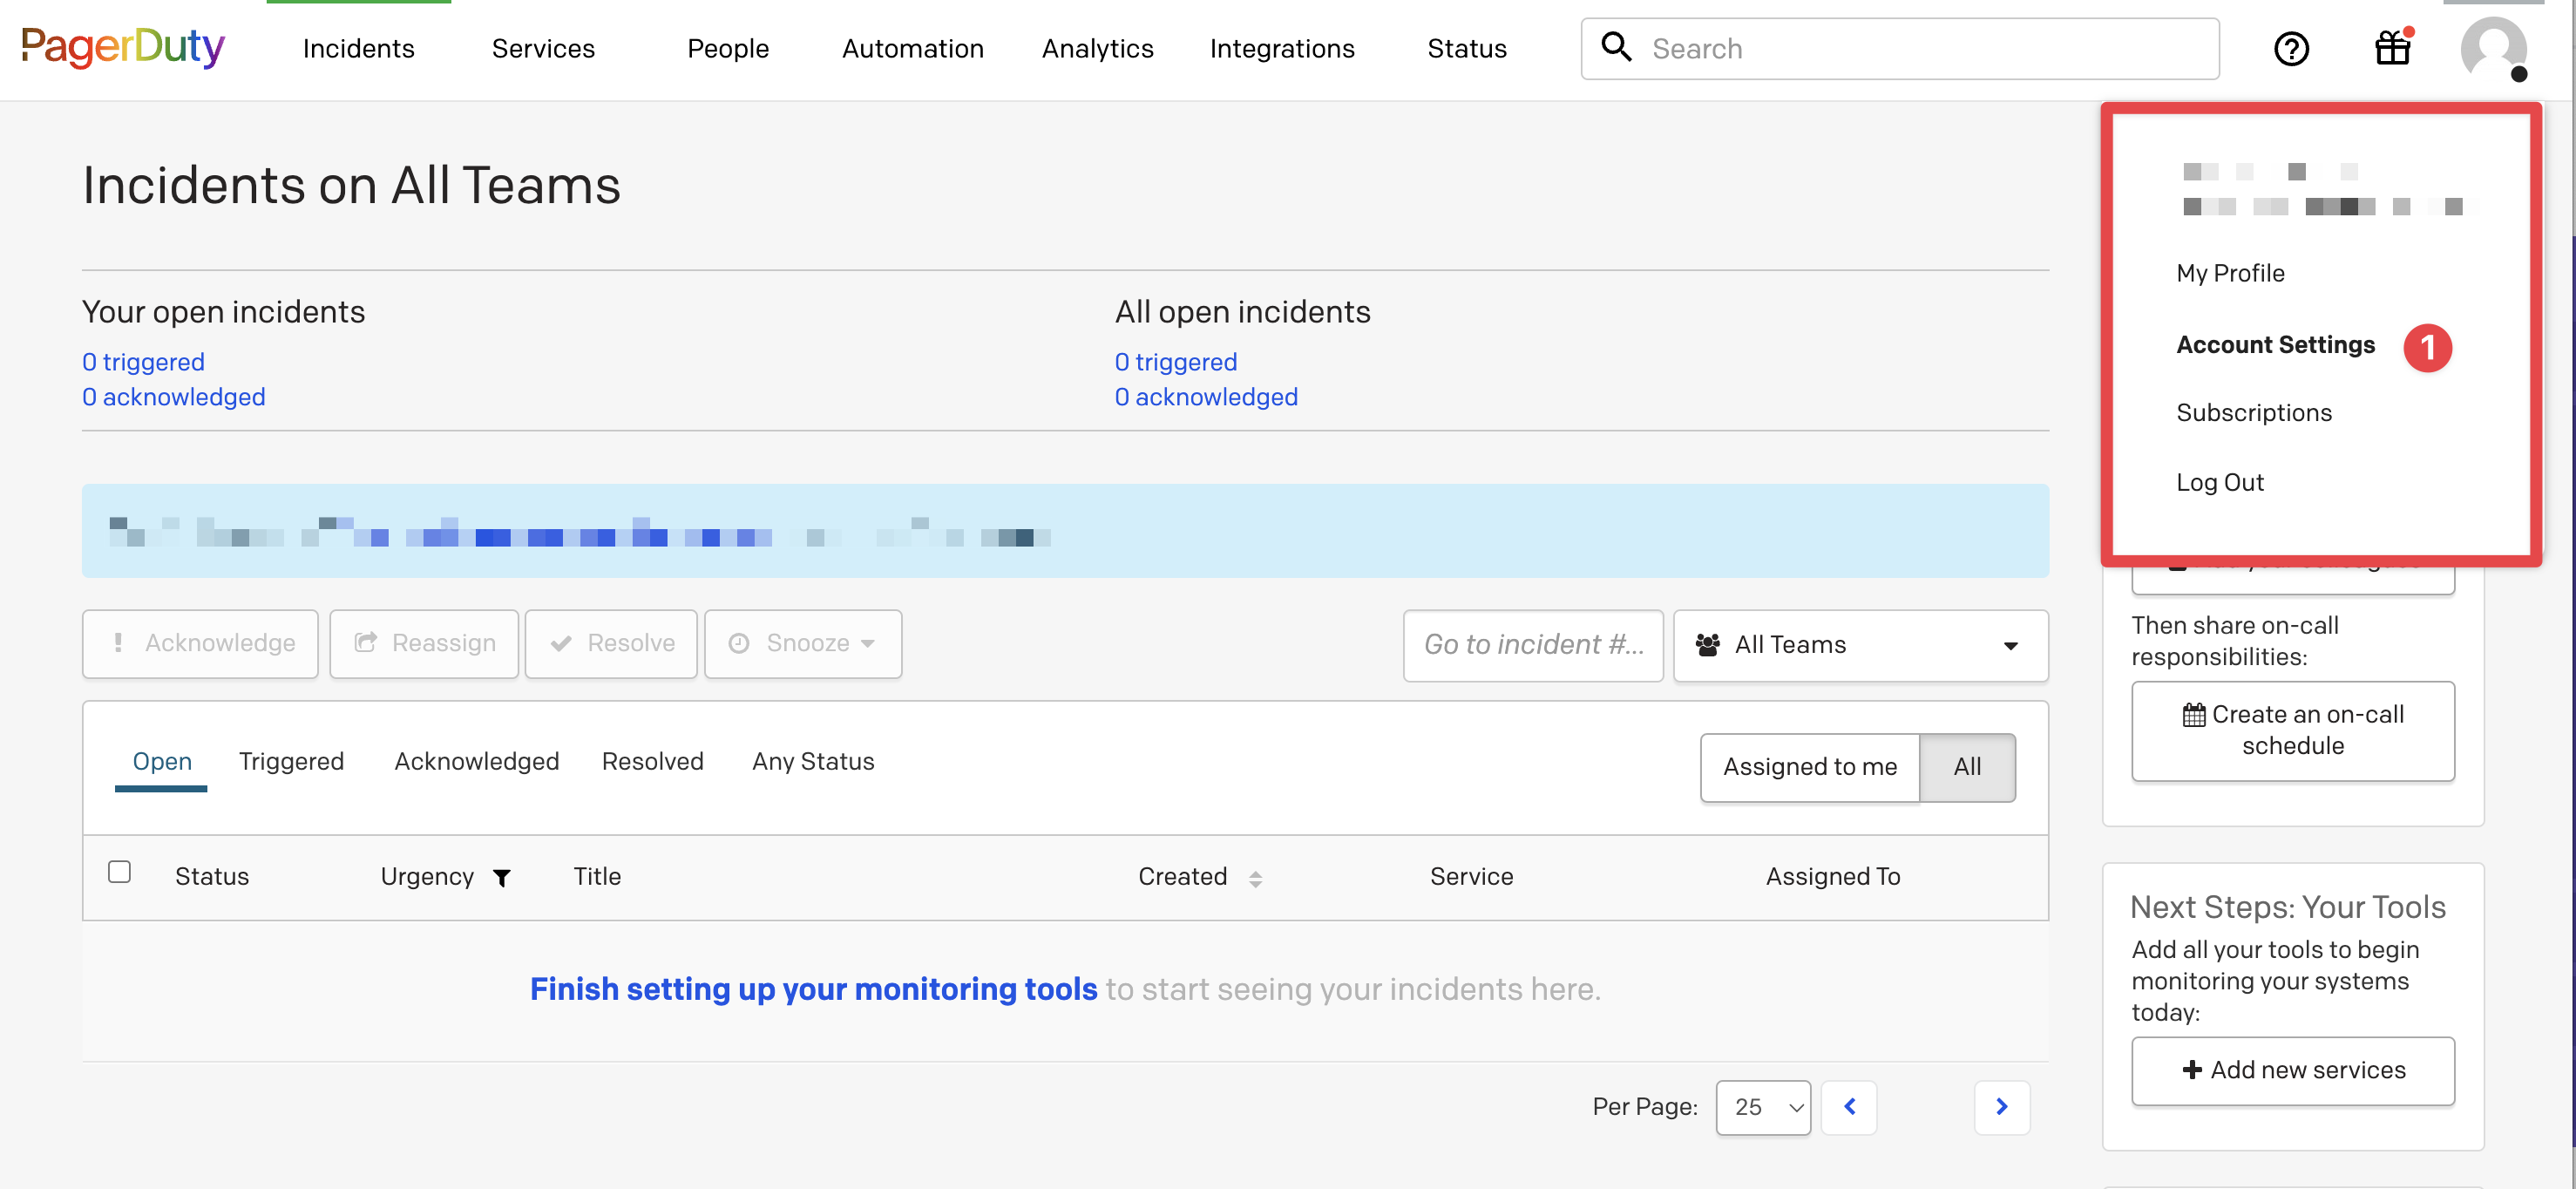Click the search magnifier icon

[x=1616, y=47]
